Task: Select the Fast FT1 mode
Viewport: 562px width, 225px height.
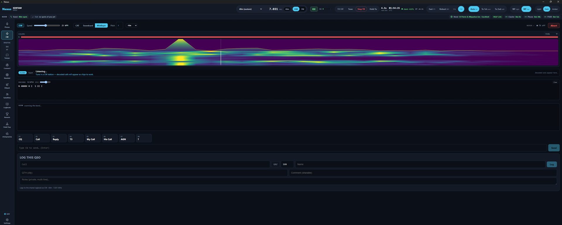Action: (x=432, y=9)
